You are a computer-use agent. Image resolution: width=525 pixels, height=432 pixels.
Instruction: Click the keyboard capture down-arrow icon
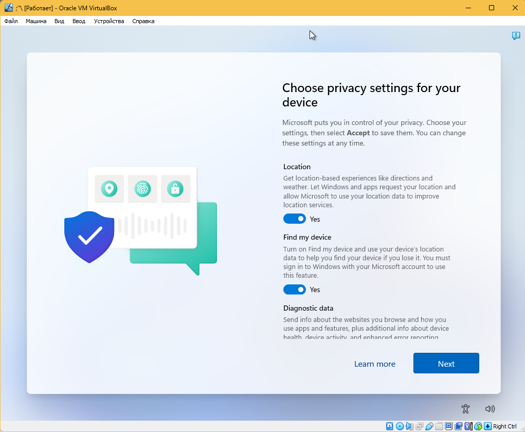coord(488,426)
